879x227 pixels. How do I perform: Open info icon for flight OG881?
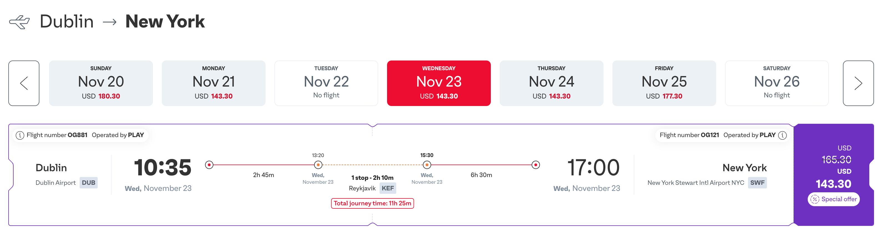coord(20,135)
